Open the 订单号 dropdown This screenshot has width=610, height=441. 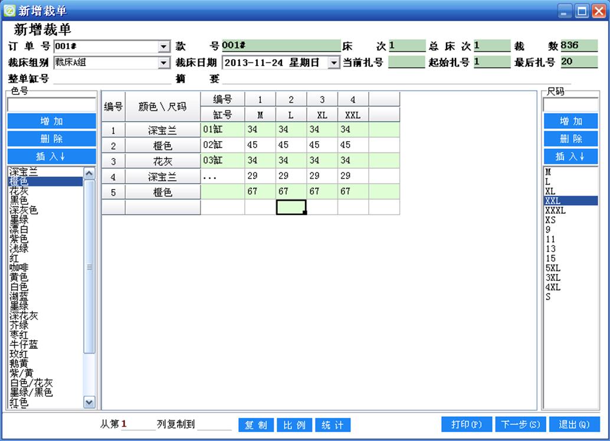(x=163, y=47)
